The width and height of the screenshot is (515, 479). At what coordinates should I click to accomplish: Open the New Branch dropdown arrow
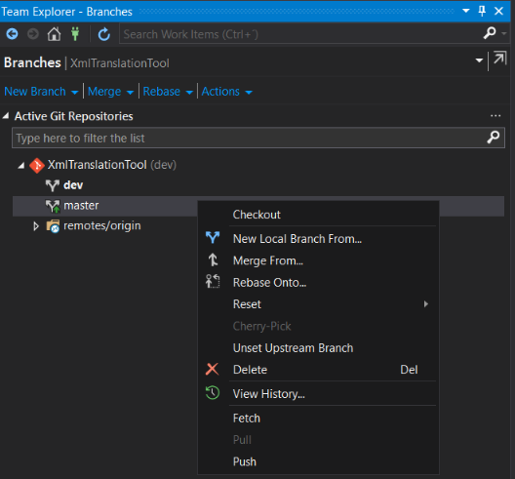click(75, 93)
